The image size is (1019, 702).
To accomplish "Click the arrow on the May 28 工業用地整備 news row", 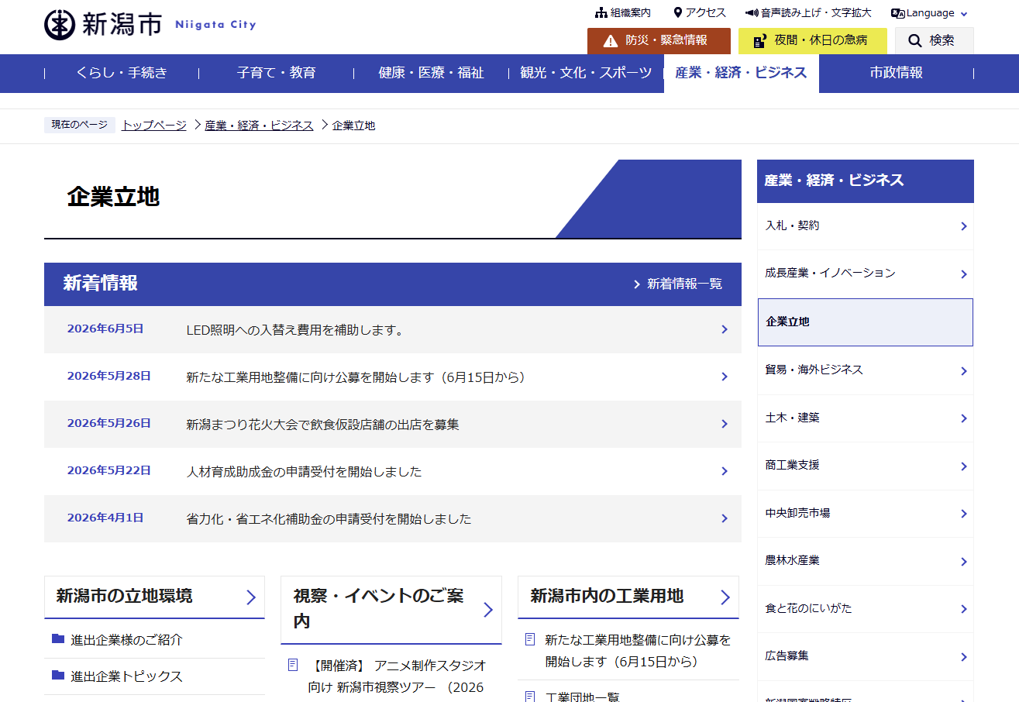I will pyautogui.click(x=725, y=377).
